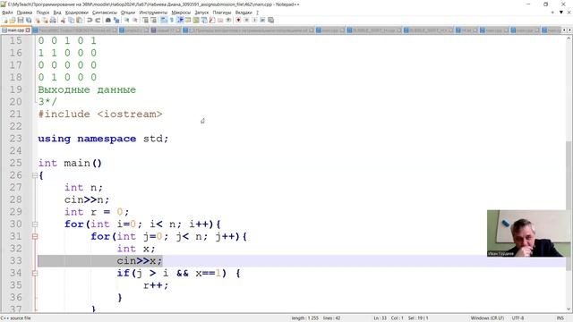
Task: Click the Save All toolbar icon
Action: pos(29,20)
